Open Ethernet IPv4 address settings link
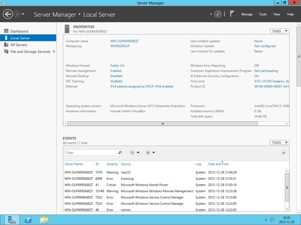Viewport: 301px width, 225px height. (x=141, y=86)
